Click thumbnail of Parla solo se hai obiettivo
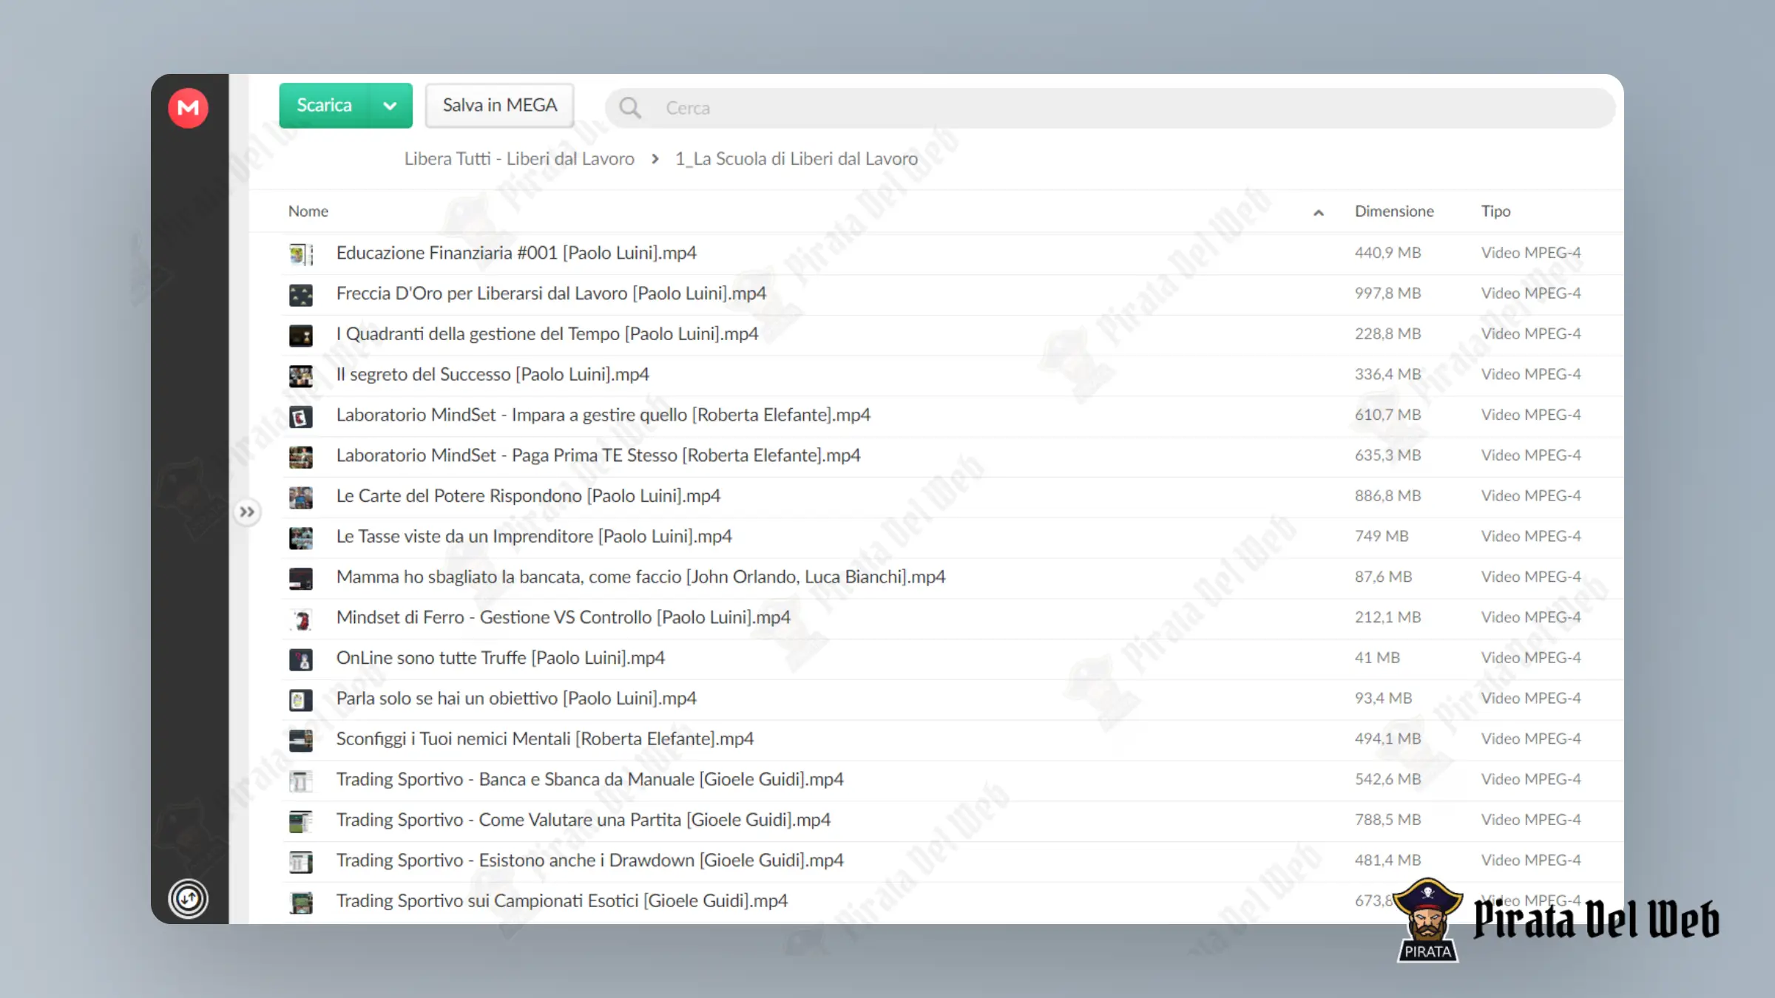Viewport: 1775px width, 998px height. click(301, 700)
